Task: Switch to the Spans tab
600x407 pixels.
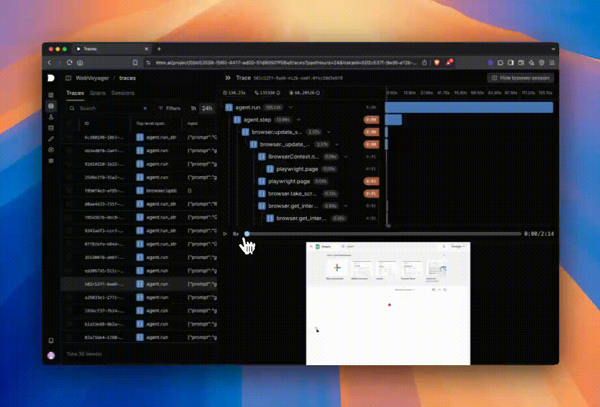Action: click(x=97, y=93)
